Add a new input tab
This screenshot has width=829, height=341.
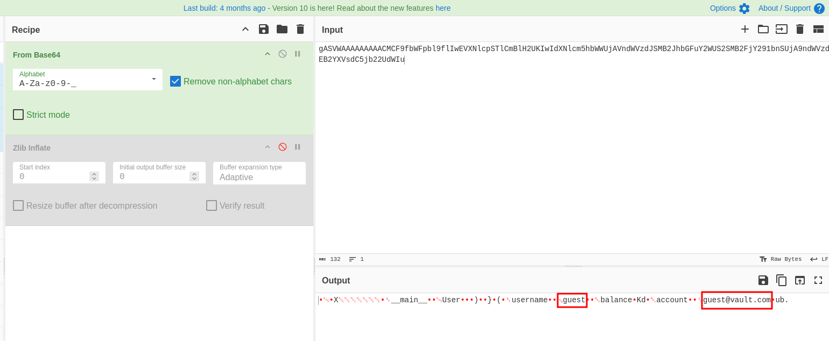[745, 29]
